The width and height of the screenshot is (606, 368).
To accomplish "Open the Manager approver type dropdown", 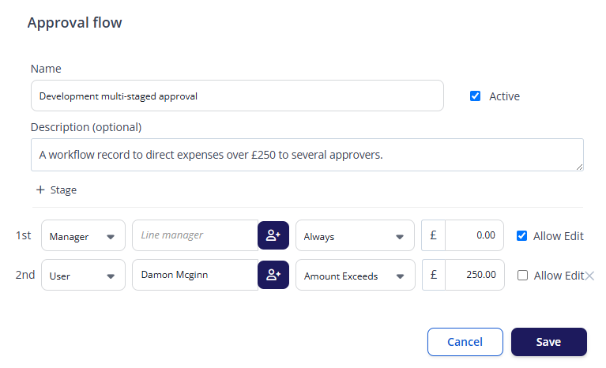I will tap(83, 235).
